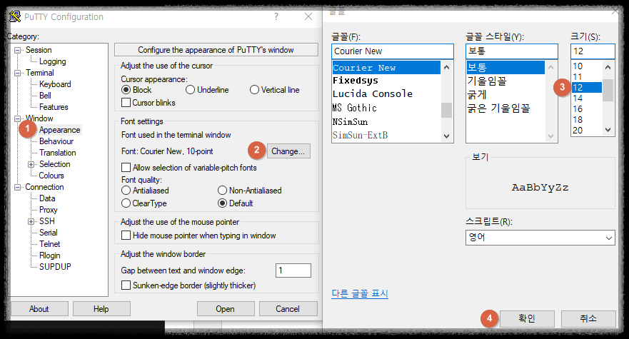Click the question mark help icon
The image size is (629, 339).
pyautogui.click(x=276, y=16)
